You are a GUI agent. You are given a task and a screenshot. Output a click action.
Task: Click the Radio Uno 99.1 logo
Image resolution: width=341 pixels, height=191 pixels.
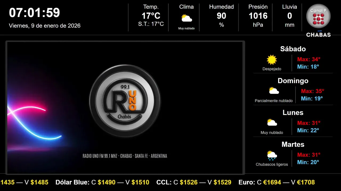(125, 101)
